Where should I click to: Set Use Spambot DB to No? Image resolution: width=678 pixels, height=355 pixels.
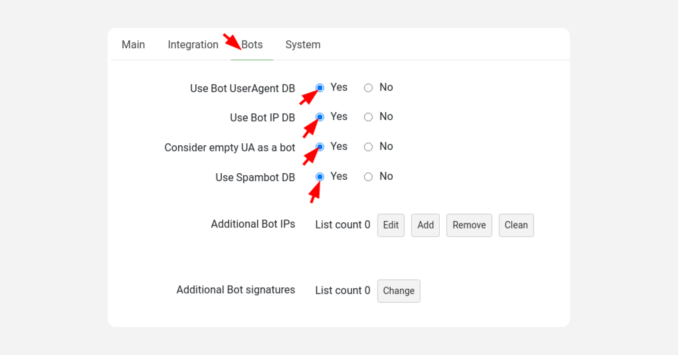pyautogui.click(x=368, y=177)
